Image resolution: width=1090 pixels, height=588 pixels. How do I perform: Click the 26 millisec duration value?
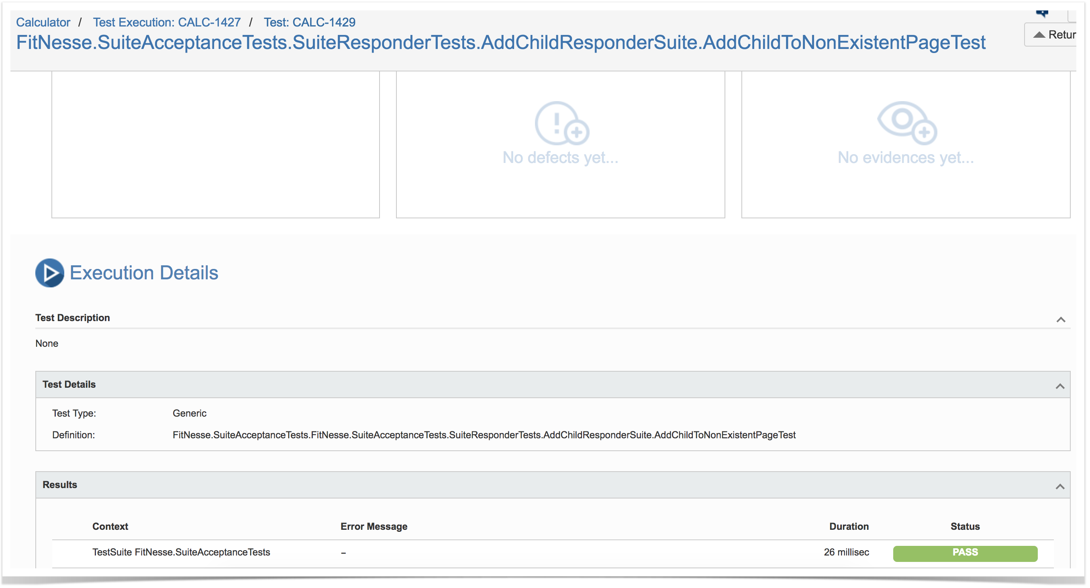[846, 553]
